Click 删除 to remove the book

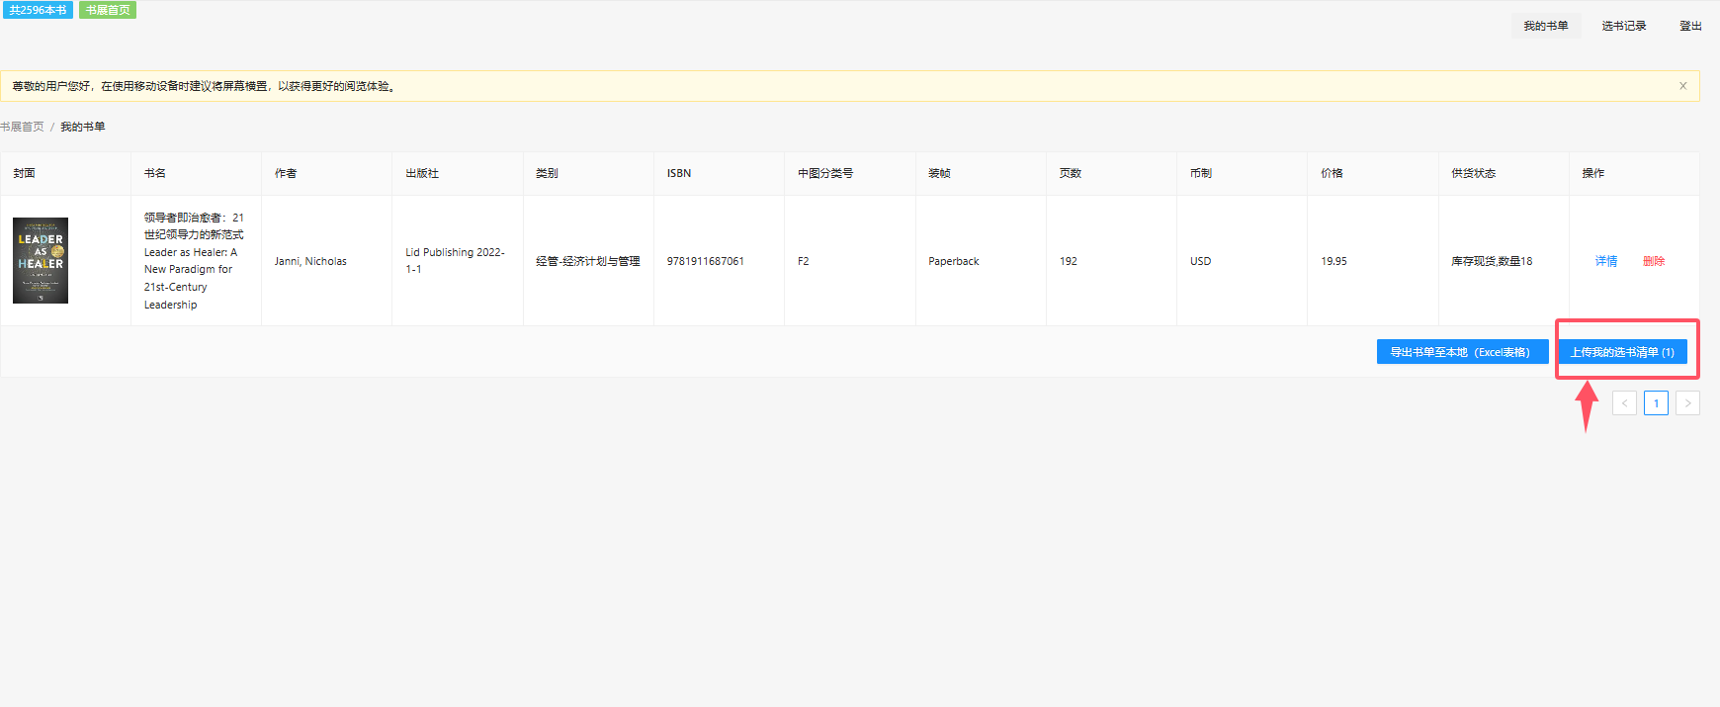pyautogui.click(x=1654, y=261)
